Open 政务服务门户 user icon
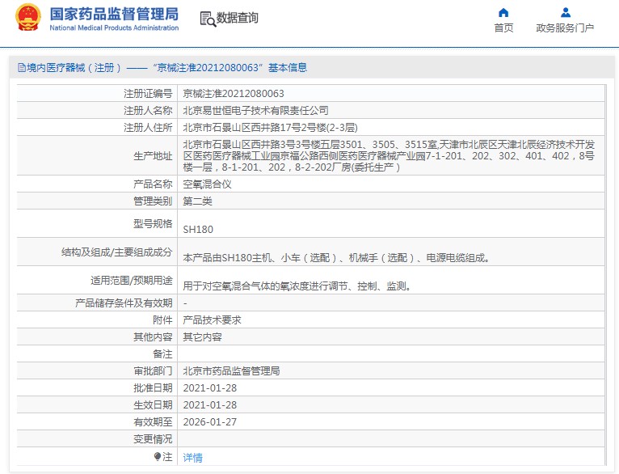Screen dimensions: 619x474 [566, 13]
